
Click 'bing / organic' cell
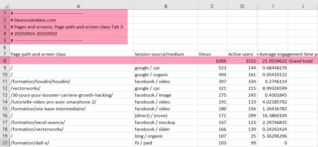pyautogui.click(x=166, y=136)
